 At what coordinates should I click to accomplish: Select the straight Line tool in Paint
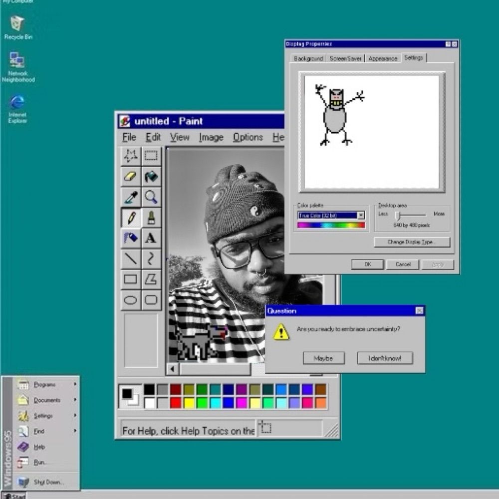(x=130, y=258)
